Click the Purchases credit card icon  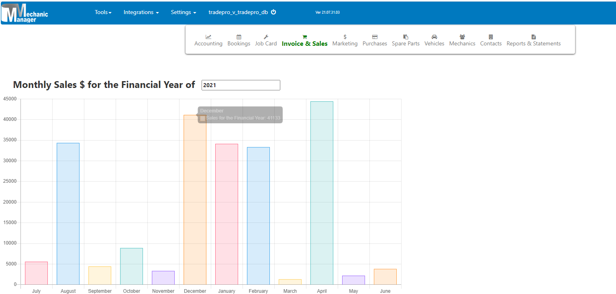pos(375,37)
